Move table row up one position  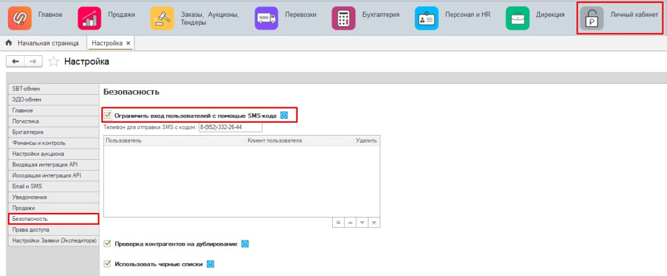350,223
